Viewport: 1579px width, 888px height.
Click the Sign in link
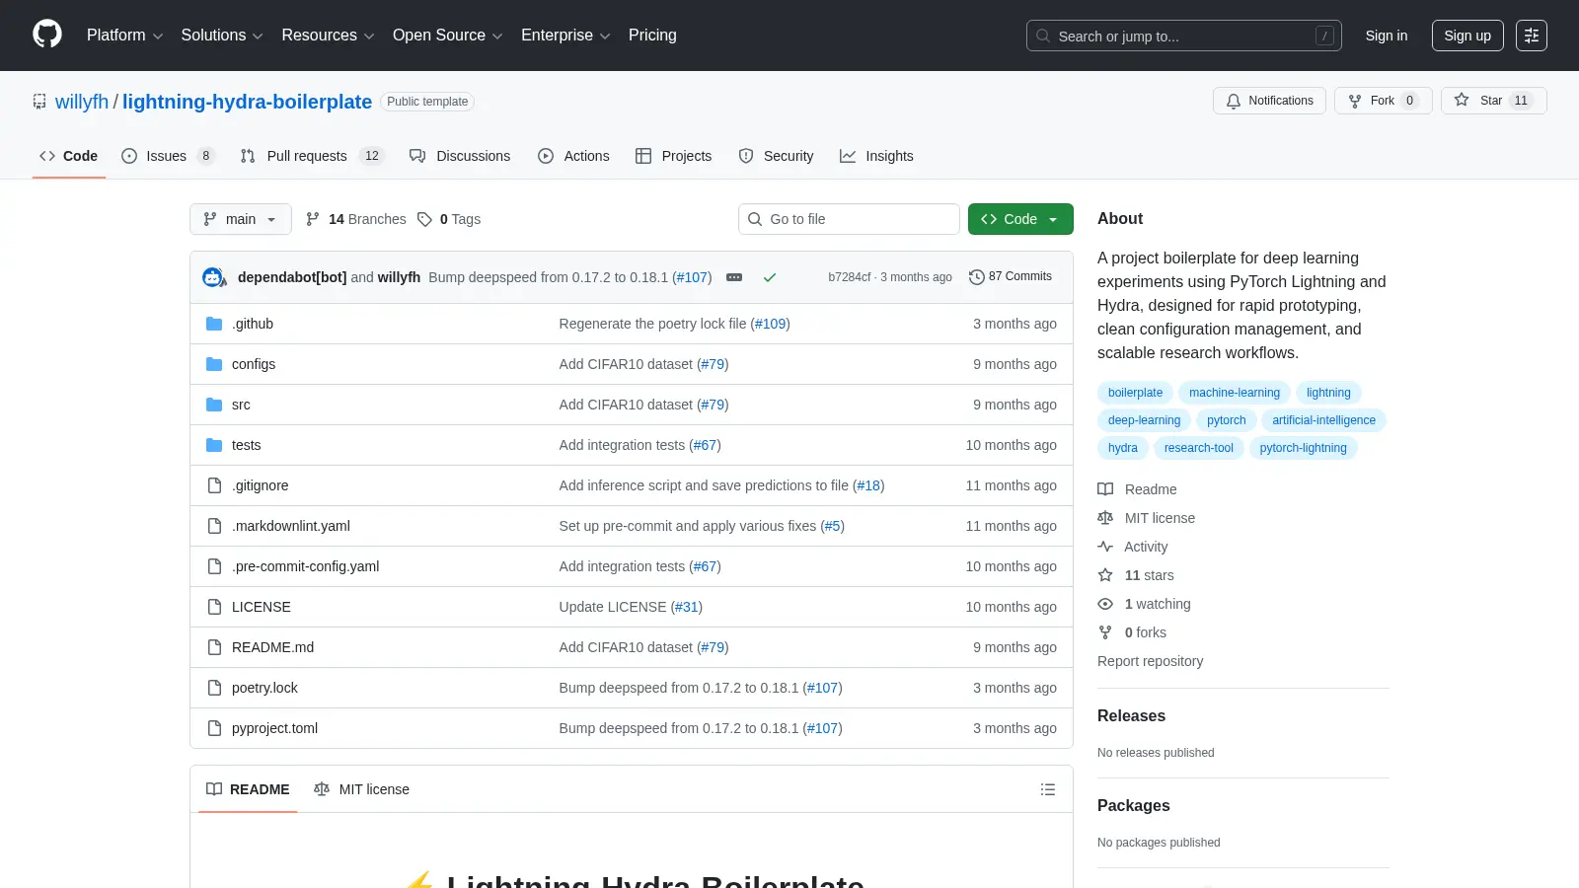point(1387,36)
